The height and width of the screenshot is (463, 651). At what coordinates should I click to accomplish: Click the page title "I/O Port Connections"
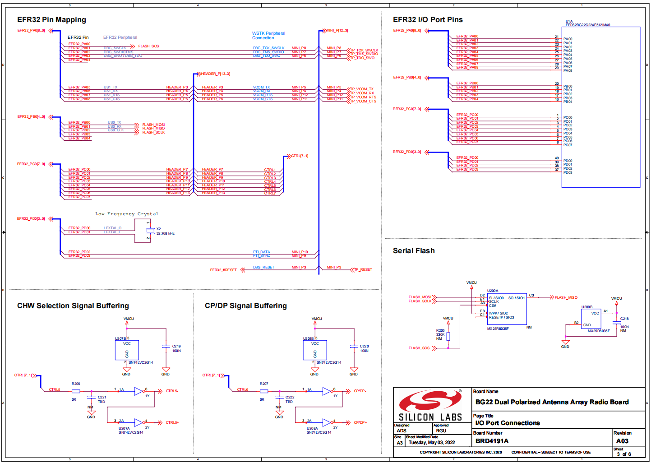point(508,423)
